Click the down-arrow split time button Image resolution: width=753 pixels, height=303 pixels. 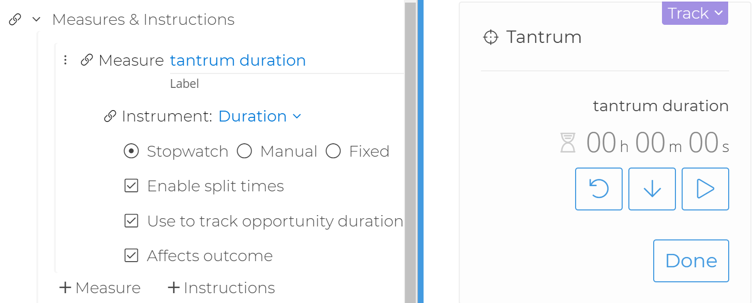point(652,189)
